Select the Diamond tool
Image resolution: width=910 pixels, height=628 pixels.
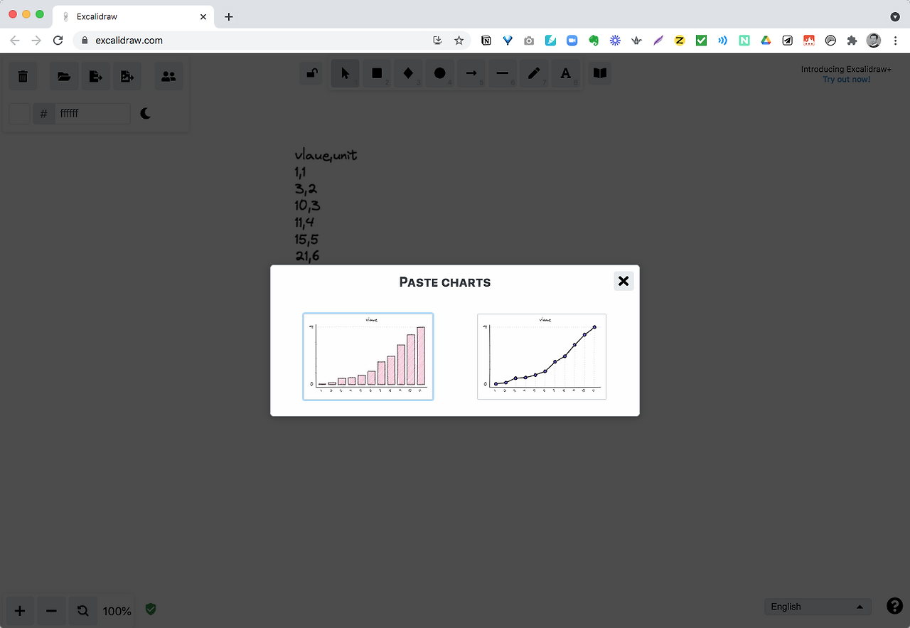tap(408, 73)
